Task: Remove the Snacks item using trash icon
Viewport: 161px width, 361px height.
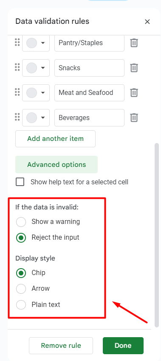Action: [134, 68]
